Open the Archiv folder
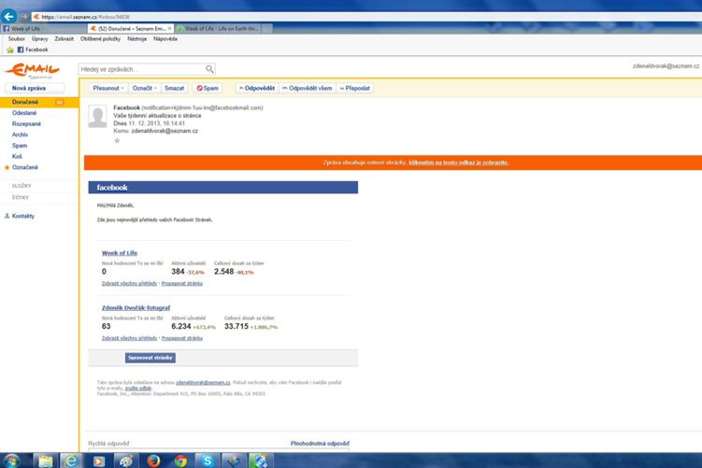702x468 pixels. [x=20, y=135]
